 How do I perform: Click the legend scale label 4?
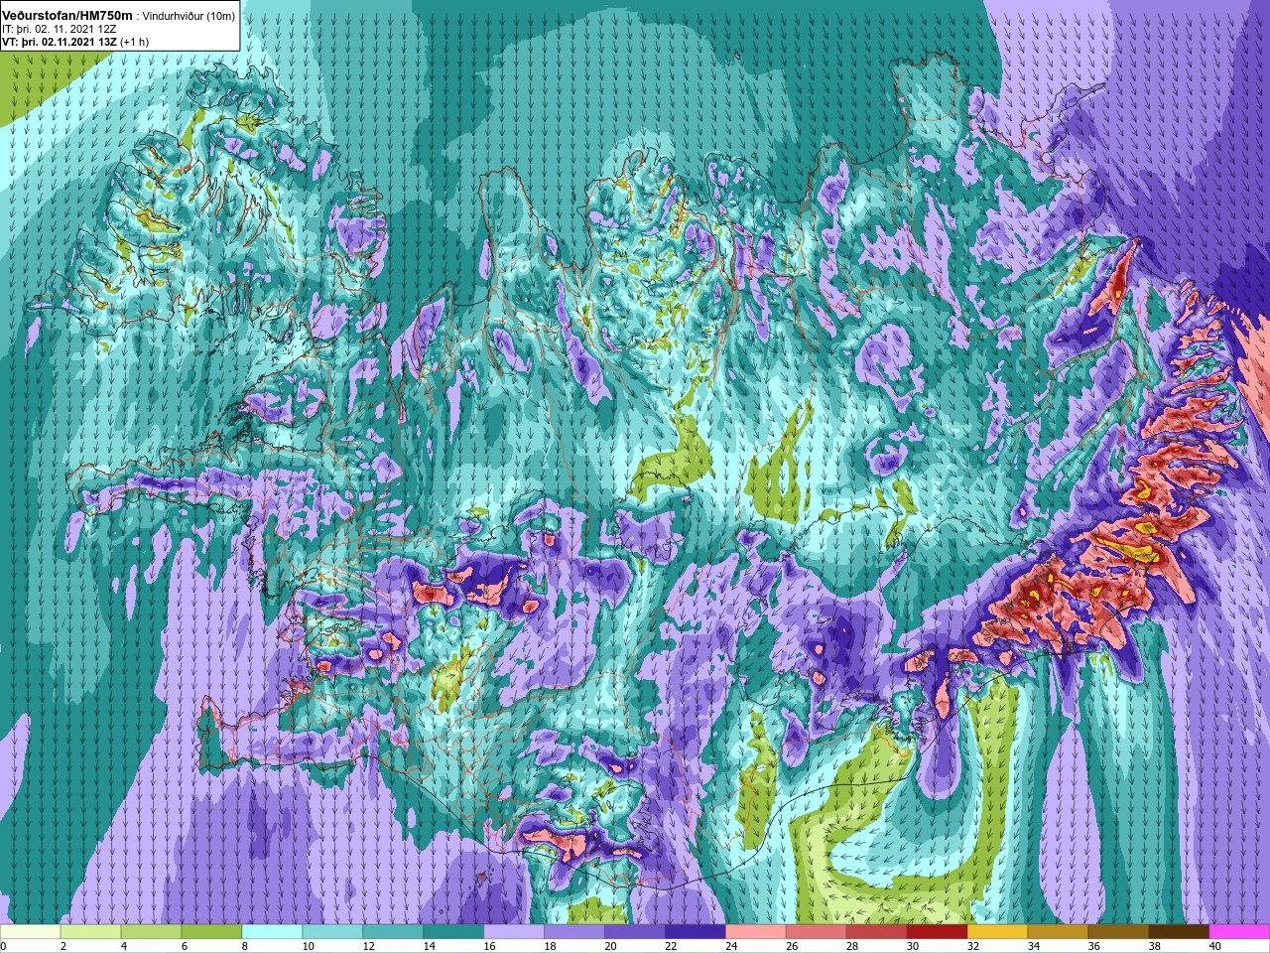124,946
